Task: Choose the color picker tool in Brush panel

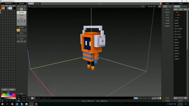Action: (25, 21)
